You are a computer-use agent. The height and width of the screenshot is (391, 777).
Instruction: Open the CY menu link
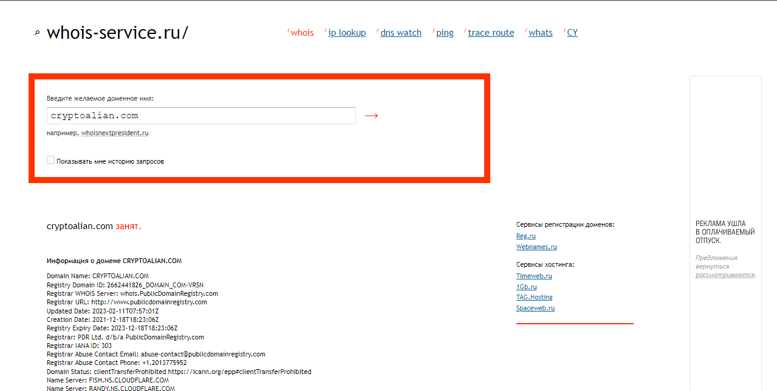click(572, 33)
